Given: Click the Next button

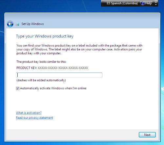Looking at the screenshot, I should pos(147,135).
